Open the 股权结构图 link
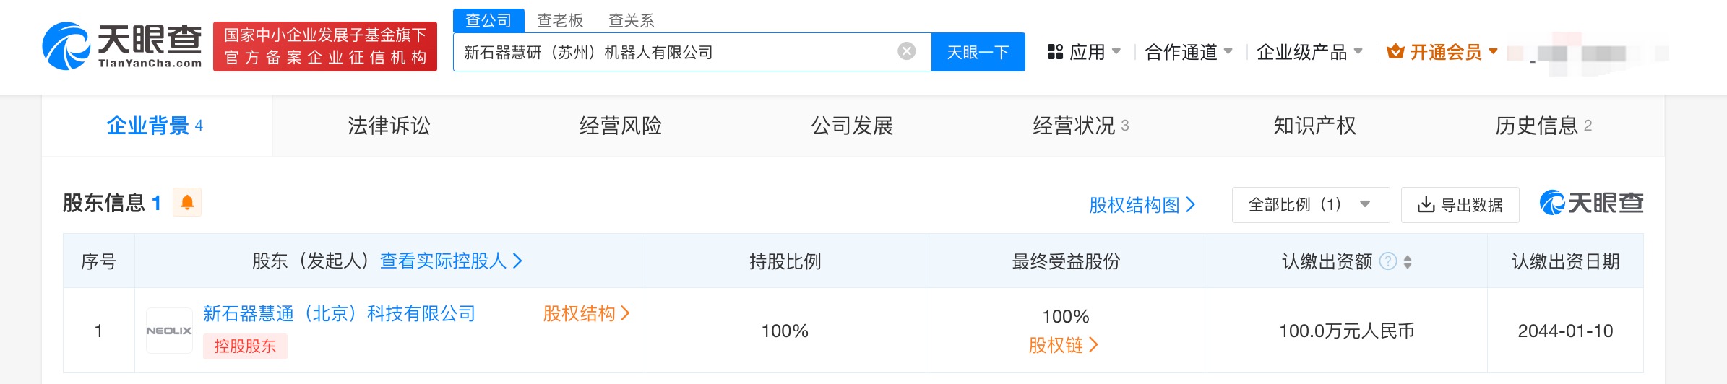This screenshot has width=1727, height=384. 1142,205
